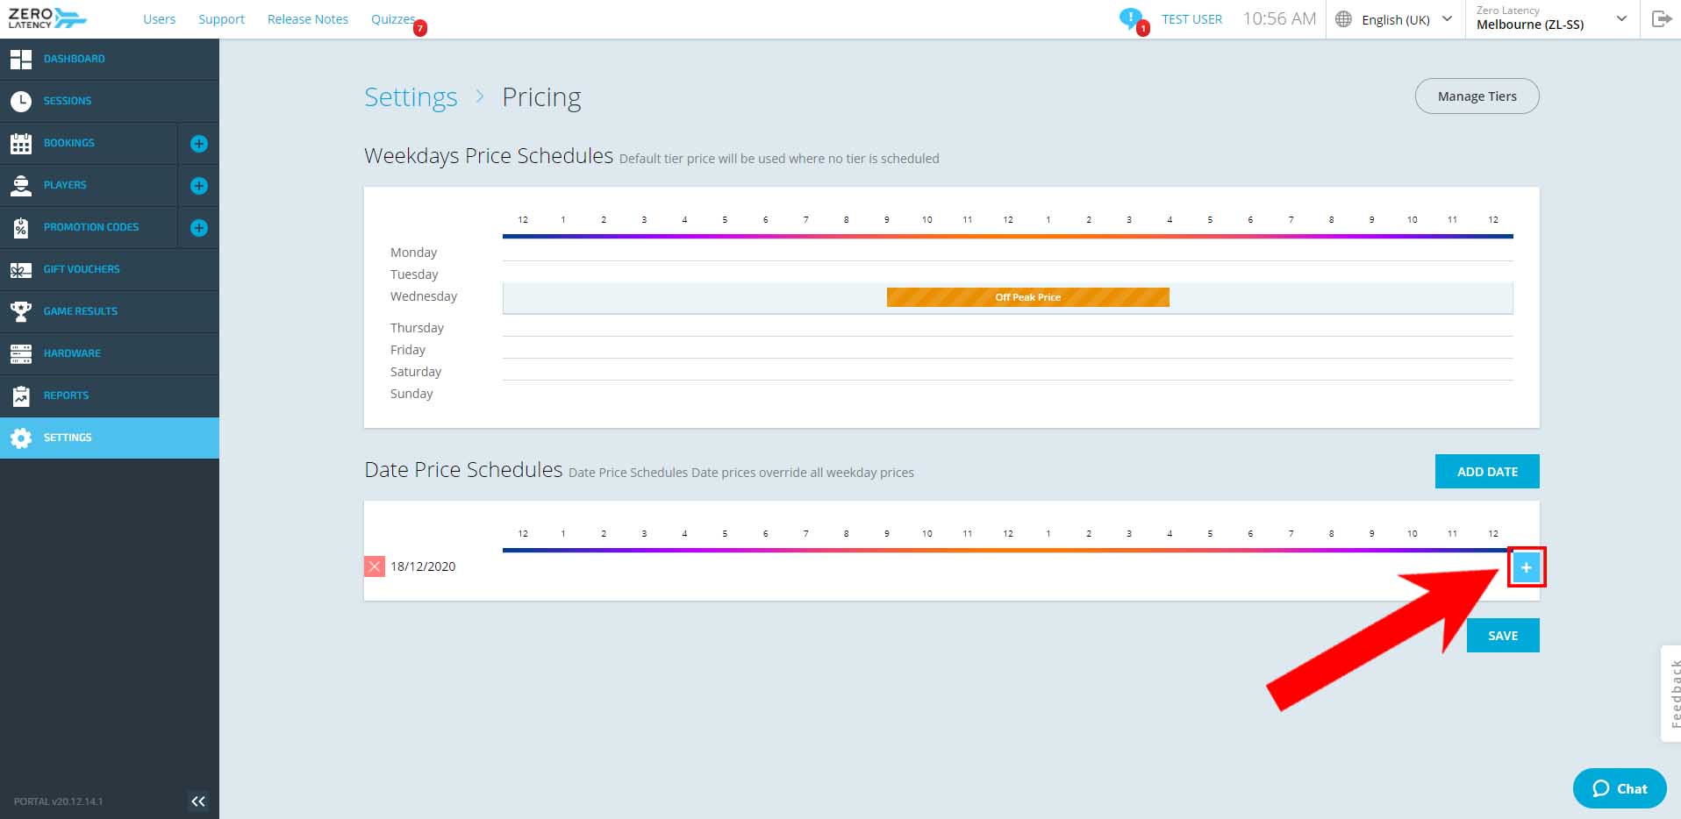Click the Zero Latency logo
This screenshot has width=1681, height=819.
pyautogui.click(x=47, y=18)
